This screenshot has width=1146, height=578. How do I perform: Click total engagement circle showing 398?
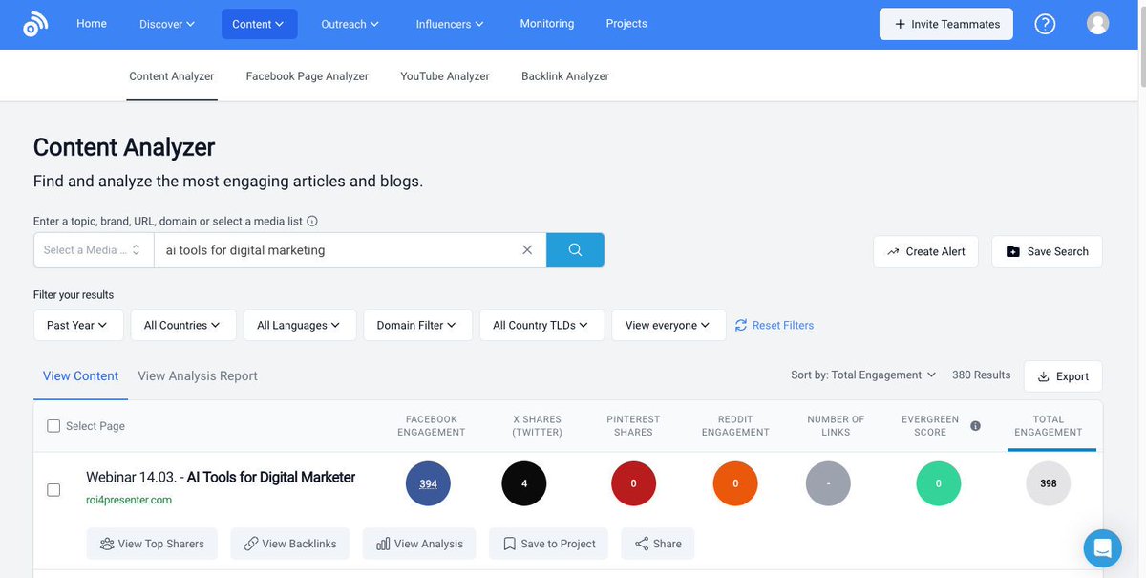point(1049,483)
